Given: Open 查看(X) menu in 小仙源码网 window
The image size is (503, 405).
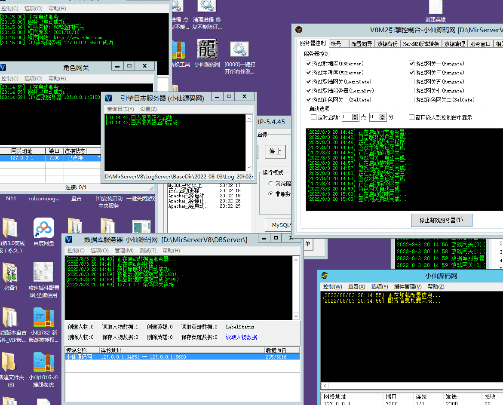Looking at the screenshot, I should tap(356, 287).
